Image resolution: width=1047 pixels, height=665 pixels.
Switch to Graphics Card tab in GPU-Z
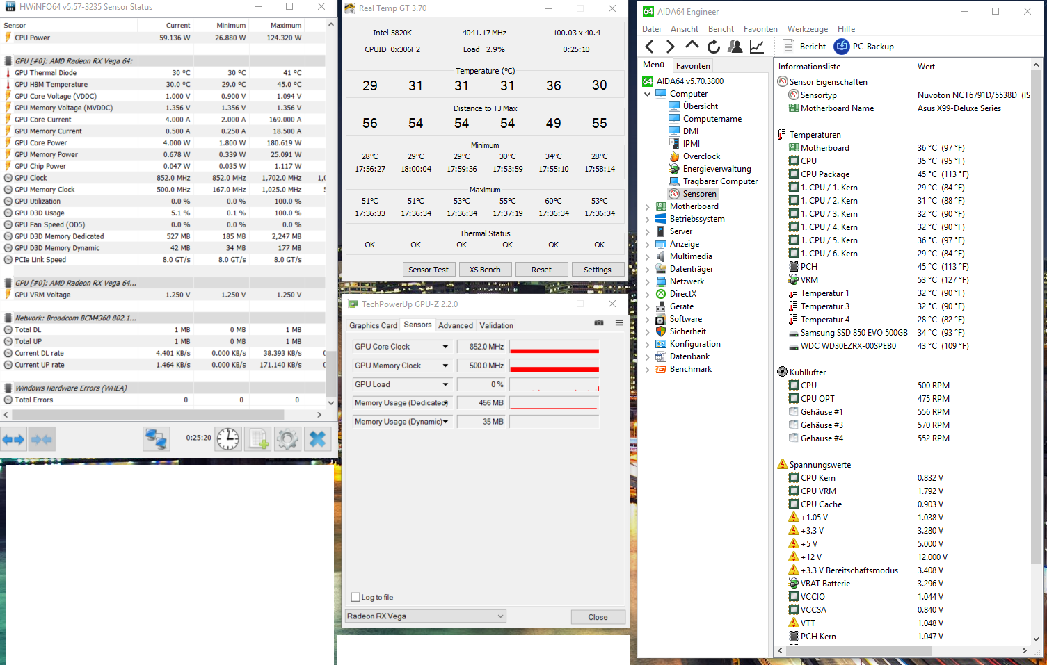pos(373,325)
